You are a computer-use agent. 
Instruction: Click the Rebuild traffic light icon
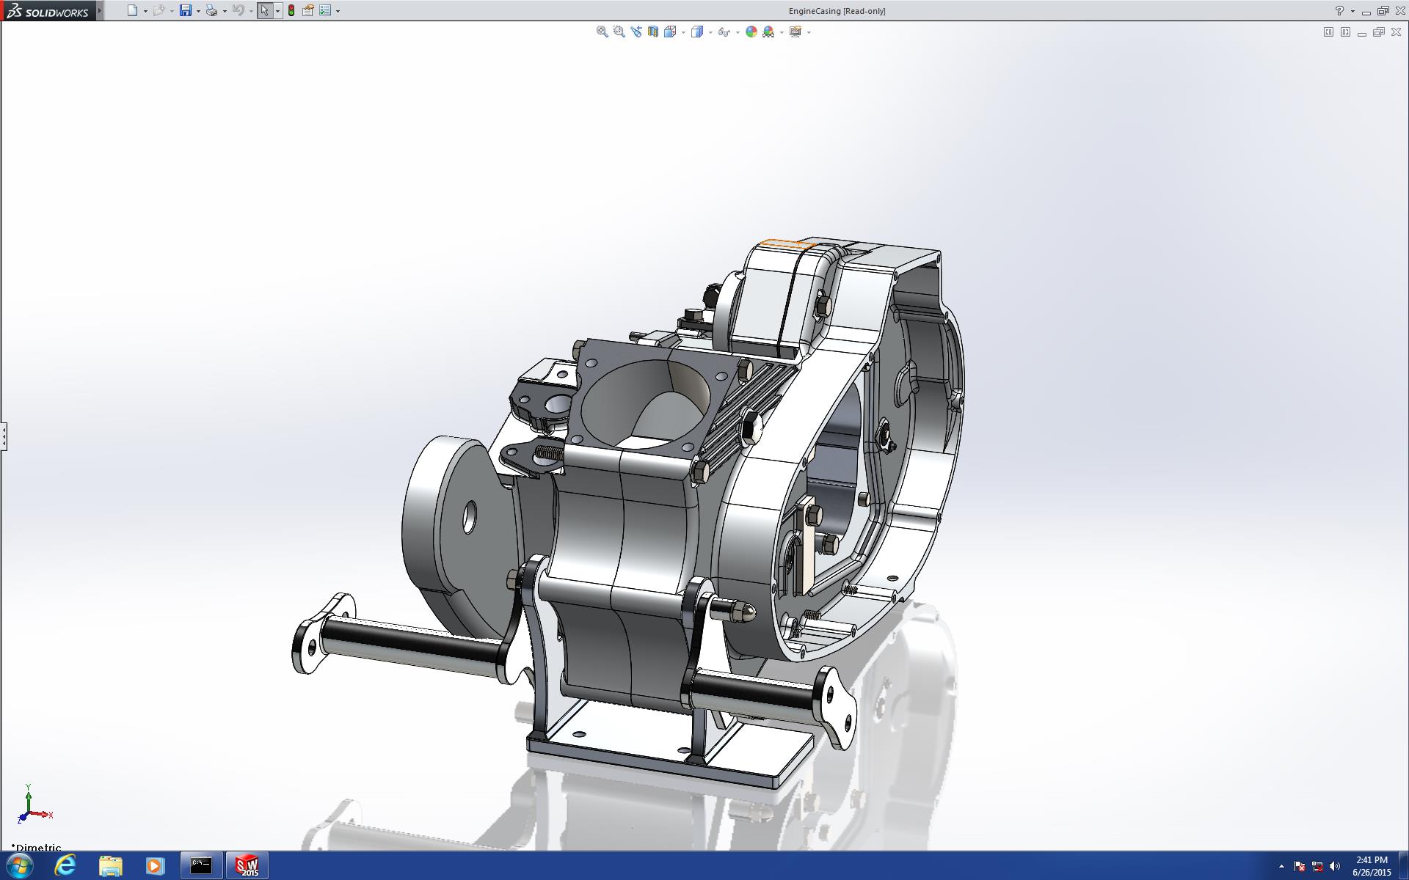tap(291, 10)
